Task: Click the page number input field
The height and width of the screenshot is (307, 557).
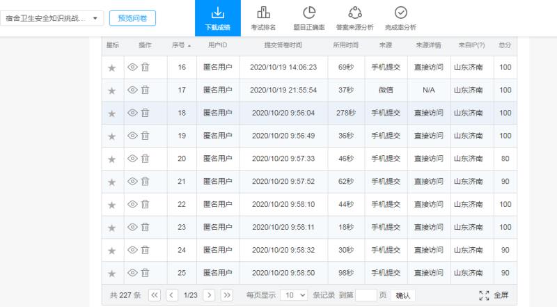Action: (x=366, y=295)
